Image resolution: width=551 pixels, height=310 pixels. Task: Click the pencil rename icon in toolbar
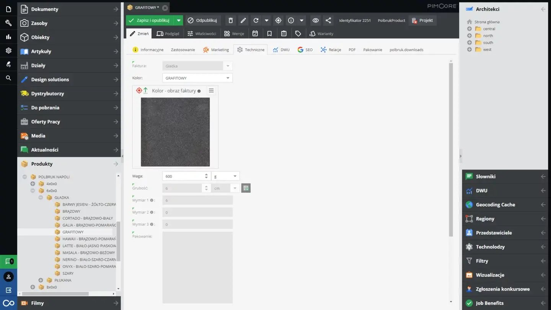(243, 20)
